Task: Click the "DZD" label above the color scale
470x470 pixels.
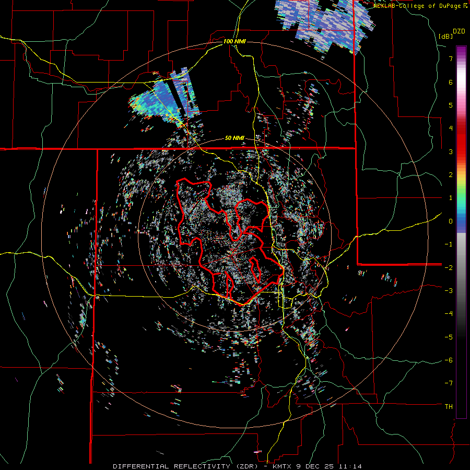Action: click(x=459, y=31)
